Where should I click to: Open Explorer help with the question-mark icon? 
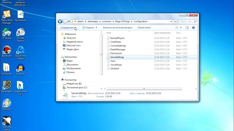(x=193, y=28)
